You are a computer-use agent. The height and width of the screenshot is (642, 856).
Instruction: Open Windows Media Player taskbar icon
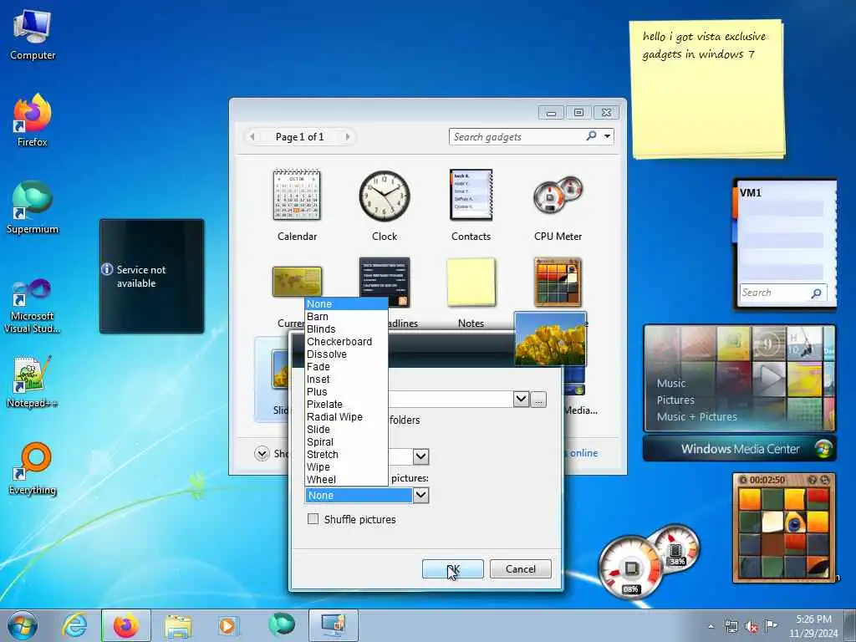(227, 625)
